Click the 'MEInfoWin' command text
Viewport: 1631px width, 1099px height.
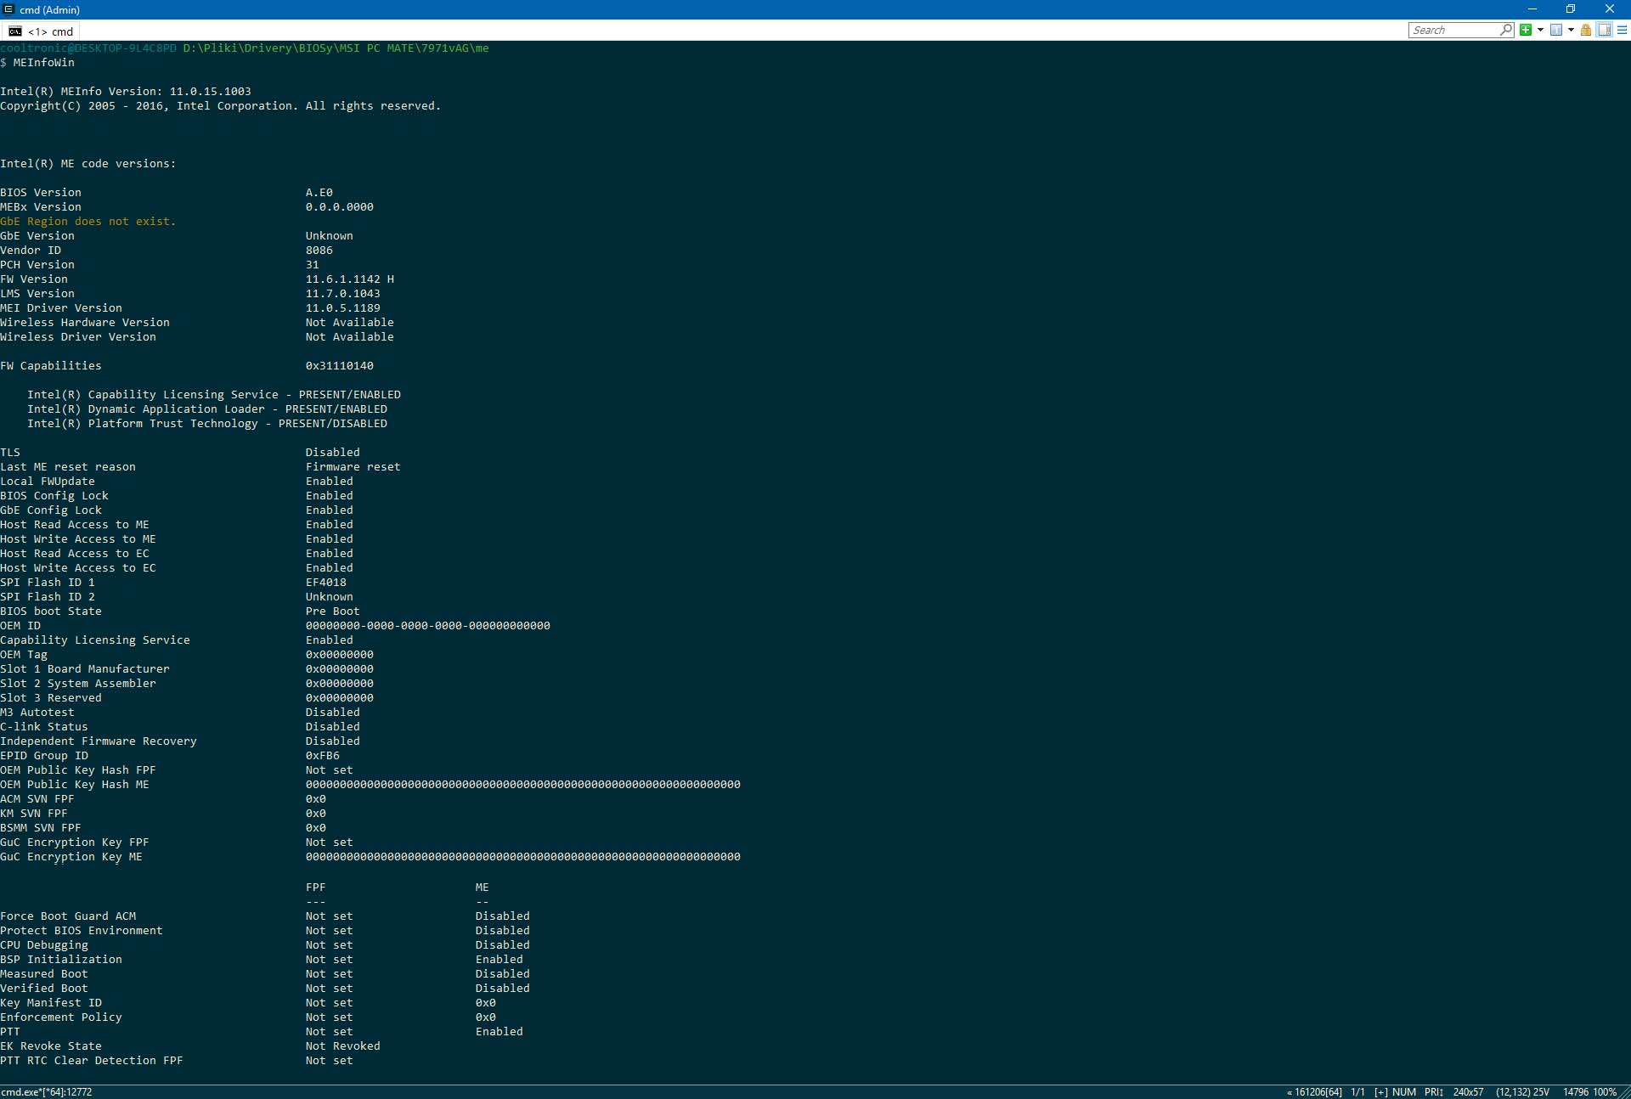43,63
